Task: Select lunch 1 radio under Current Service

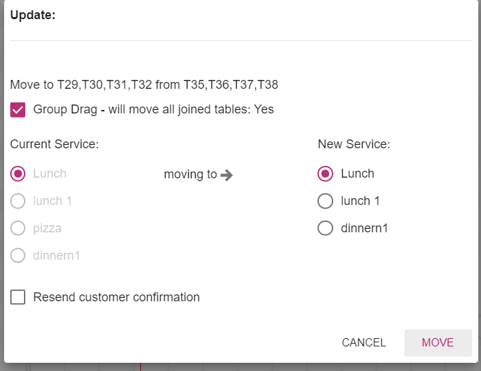Action: click(x=18, y=201)
